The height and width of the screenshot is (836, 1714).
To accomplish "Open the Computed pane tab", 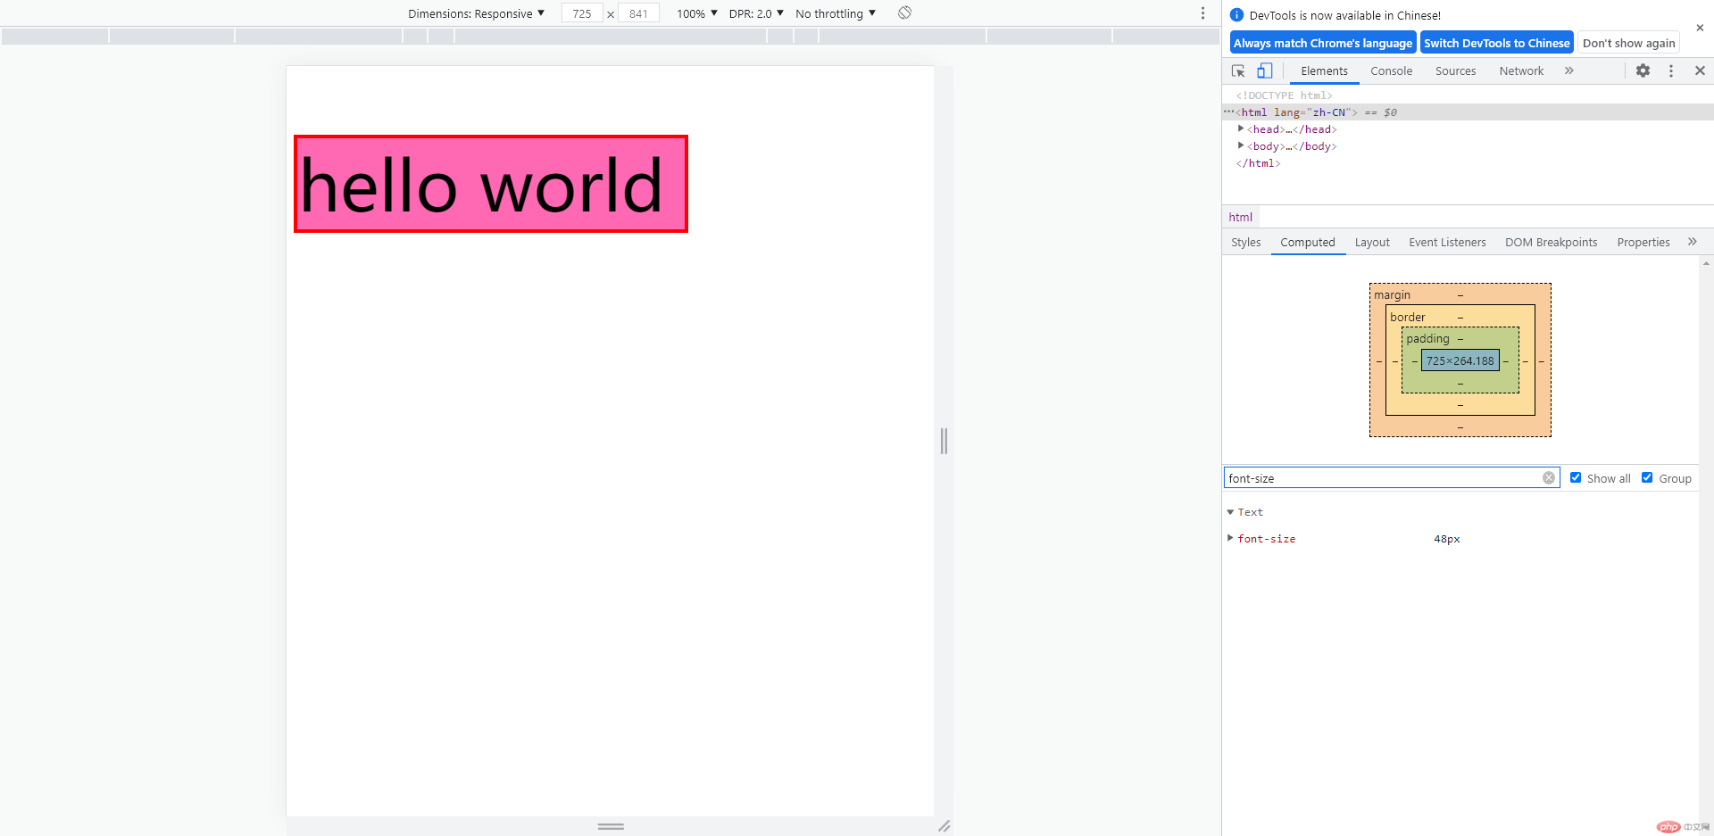I will coord(1307,242).
